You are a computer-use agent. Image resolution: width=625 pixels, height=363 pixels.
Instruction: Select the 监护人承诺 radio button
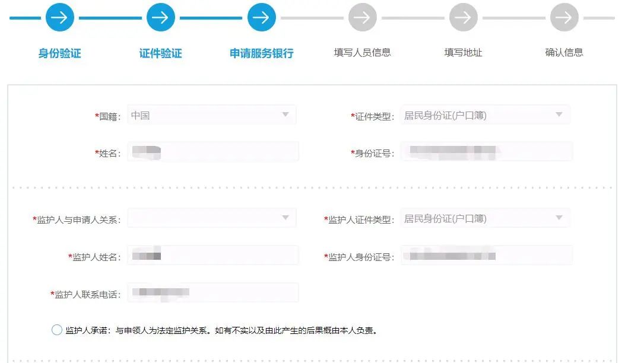pyautogui.click(x=57, y=330)
